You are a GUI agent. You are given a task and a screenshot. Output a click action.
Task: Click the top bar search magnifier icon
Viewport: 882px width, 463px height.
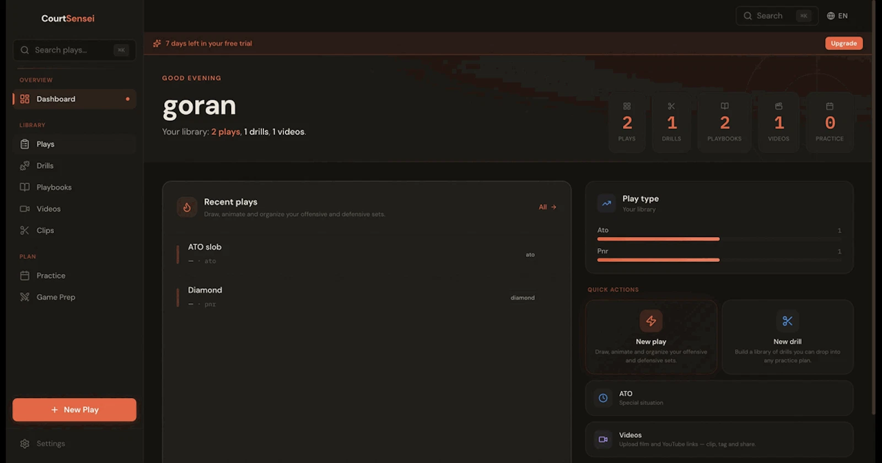point(747,16)
